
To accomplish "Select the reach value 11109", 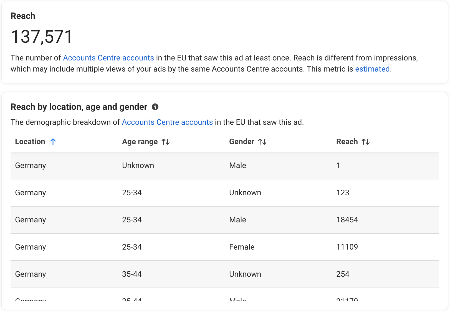I will 347,247.
